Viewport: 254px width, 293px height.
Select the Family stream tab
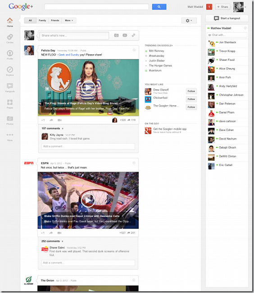[x=42, y=20]
